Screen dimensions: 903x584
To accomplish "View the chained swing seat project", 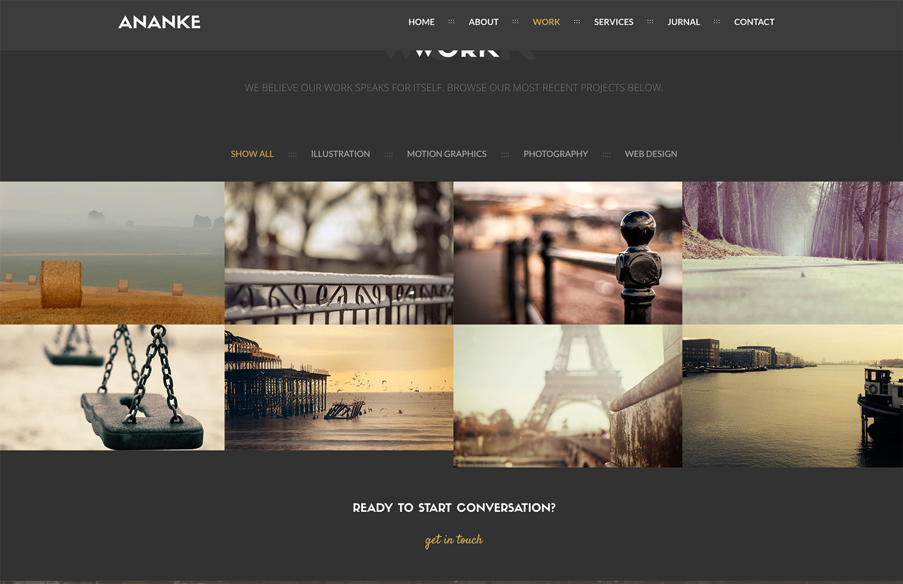I will 112,387.
